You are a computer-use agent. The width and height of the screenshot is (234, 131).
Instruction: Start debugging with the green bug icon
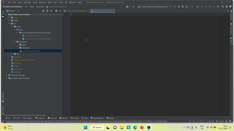179,7
